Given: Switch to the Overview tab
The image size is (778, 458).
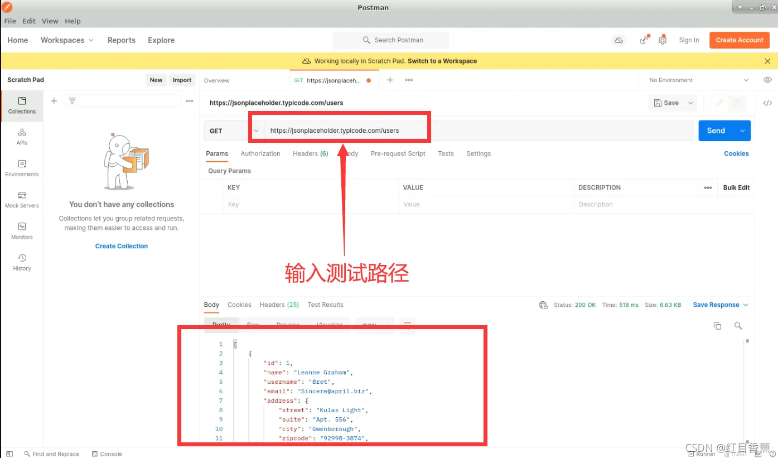Looking at the screenshot, I should click(x=216, y=80).
